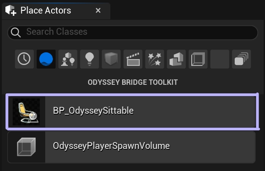The width and height of the screenshot is (265, 171).
Task: Focus the Search Classes field
Action: [x=132, y=32]
